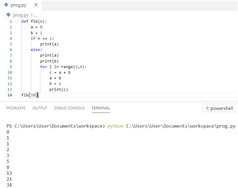Close the prog.py tab
The height and width of the screenshot is (188, 238).
[36, 5]
